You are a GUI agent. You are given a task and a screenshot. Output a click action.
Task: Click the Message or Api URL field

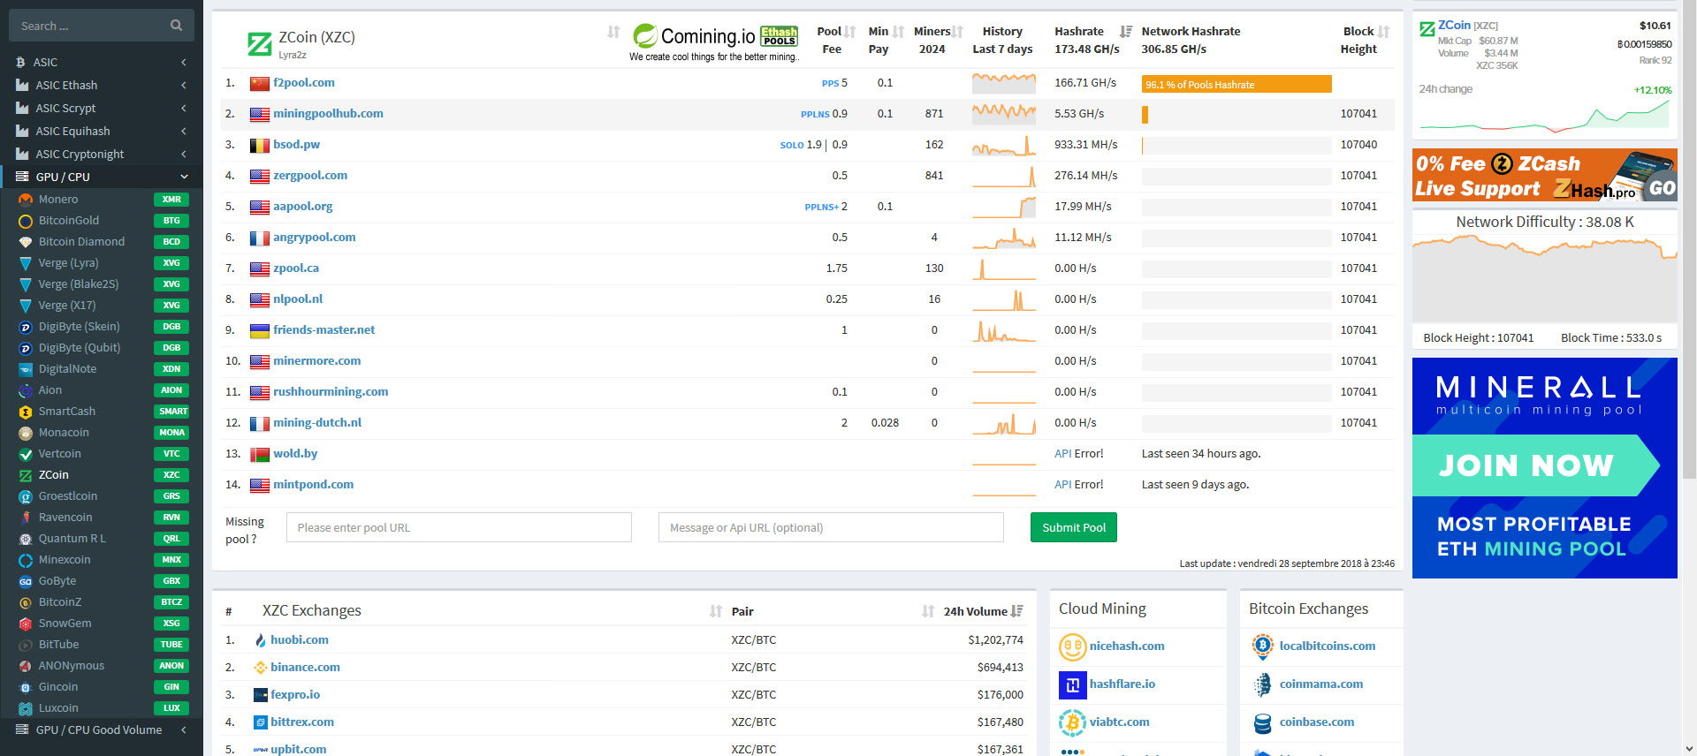[x=831, y=527]
